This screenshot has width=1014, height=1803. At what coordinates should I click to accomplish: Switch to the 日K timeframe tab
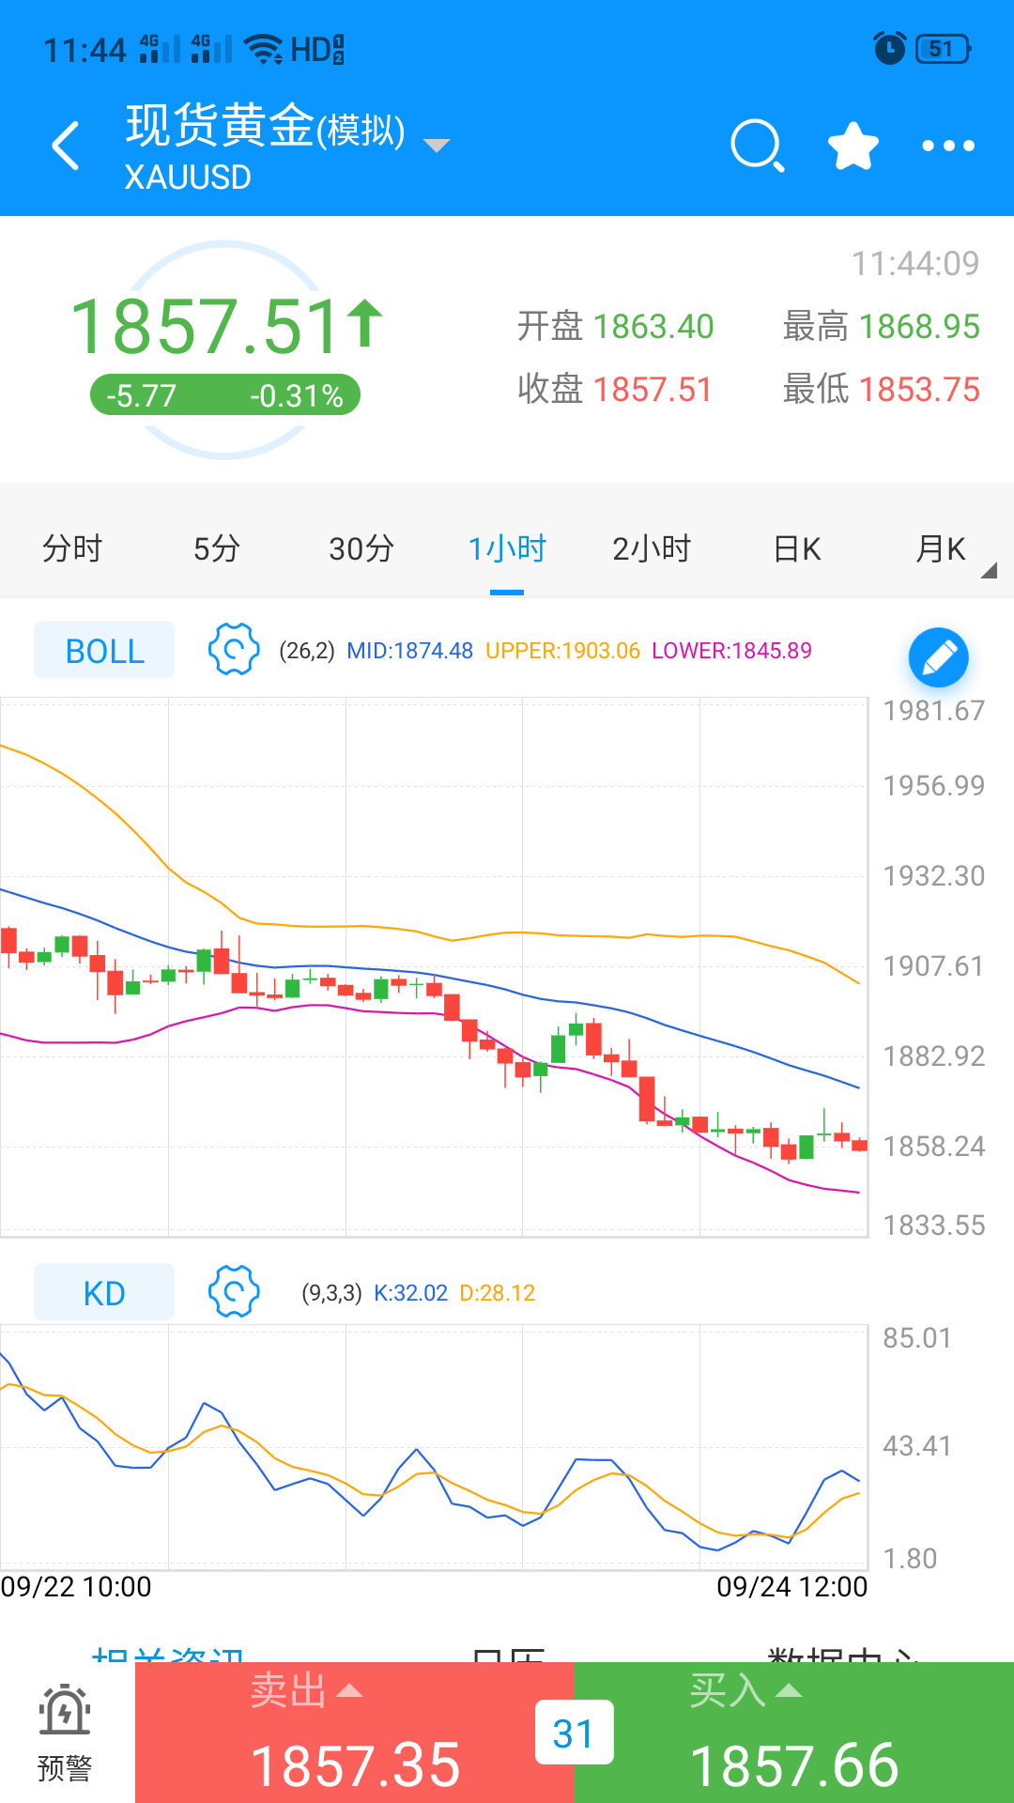tap(797, 548)
